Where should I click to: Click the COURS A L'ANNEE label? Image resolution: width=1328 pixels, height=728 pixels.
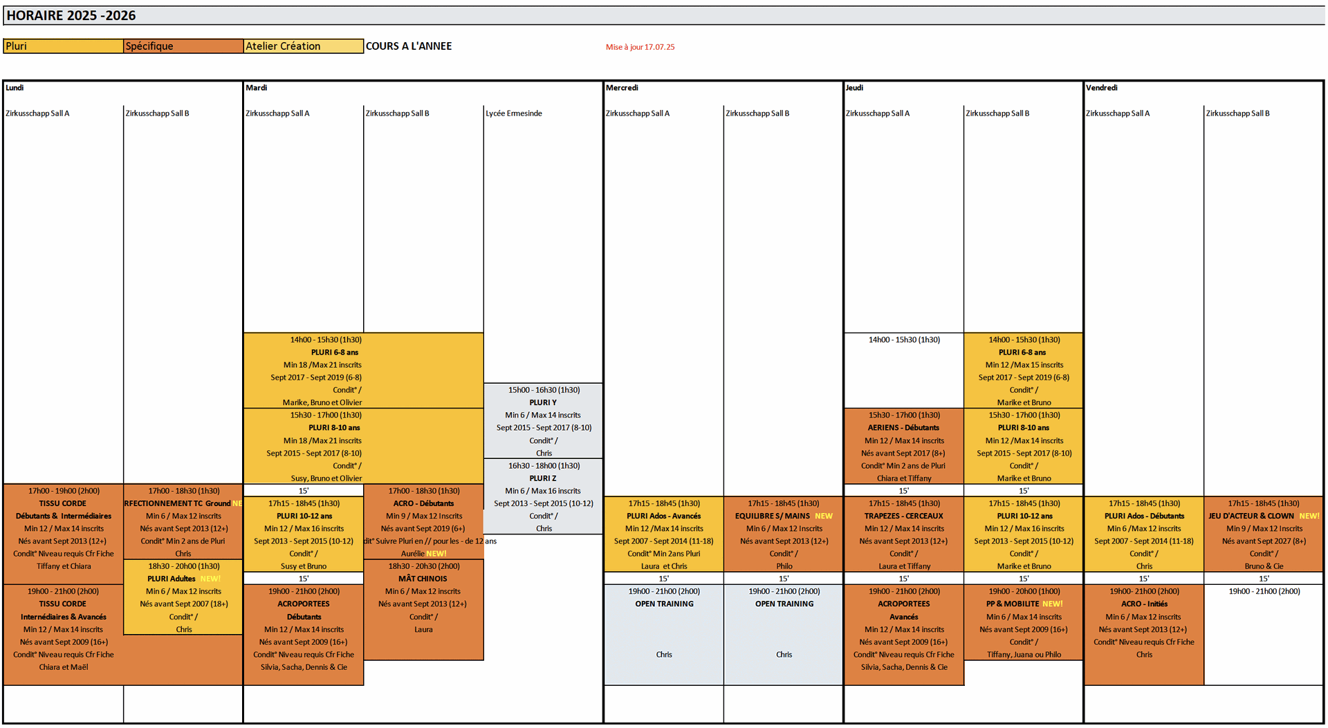click(x=409, y=46)
